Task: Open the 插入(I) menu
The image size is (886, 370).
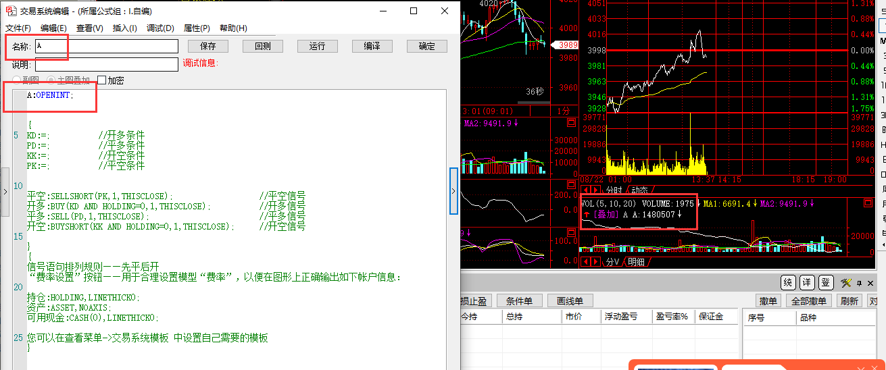Action: click(124, 28)
